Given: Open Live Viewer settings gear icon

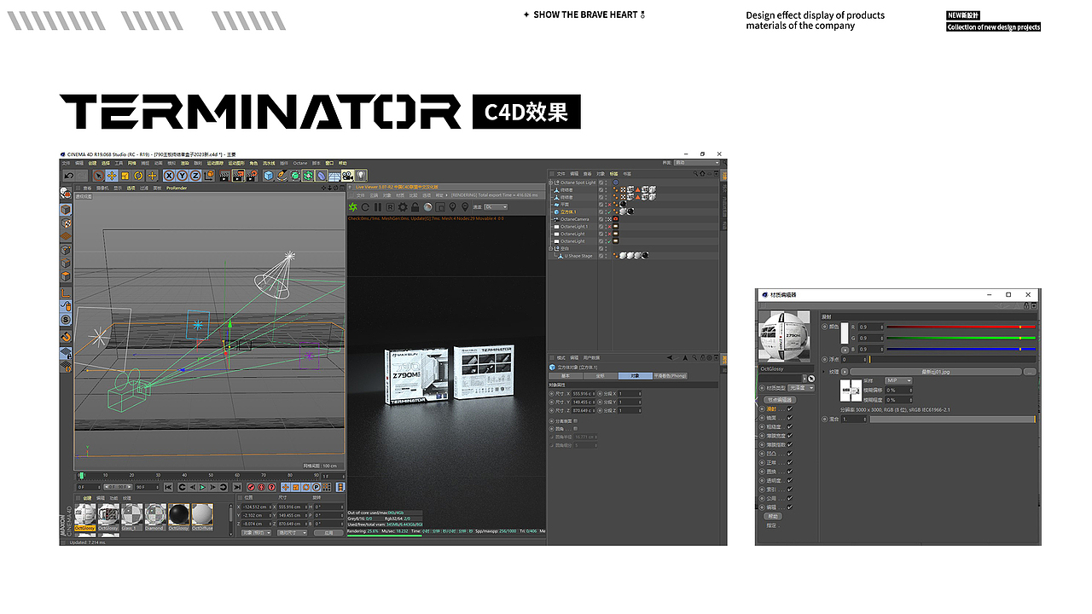Looking at the screenshot, I should point(403,207).
